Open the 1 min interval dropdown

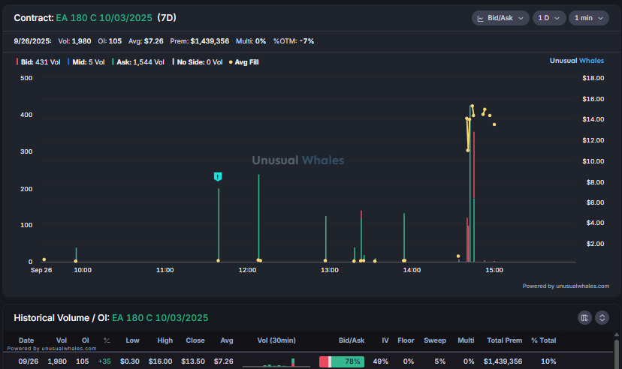(589, 18)
